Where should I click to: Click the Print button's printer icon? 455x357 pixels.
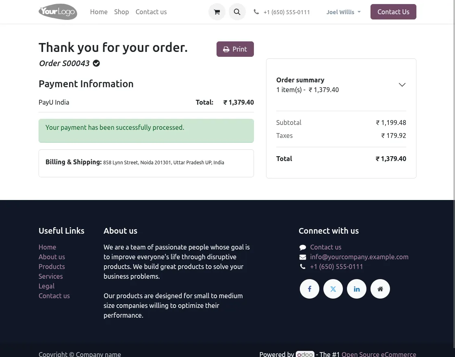226,49
